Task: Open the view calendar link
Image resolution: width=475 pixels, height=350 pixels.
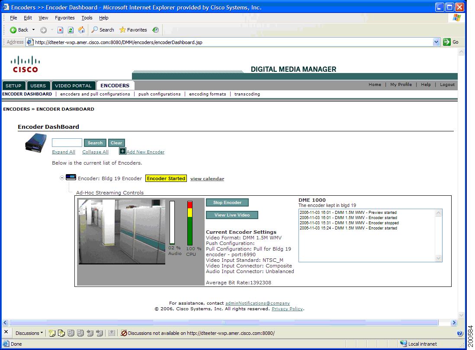Action: 207,178
